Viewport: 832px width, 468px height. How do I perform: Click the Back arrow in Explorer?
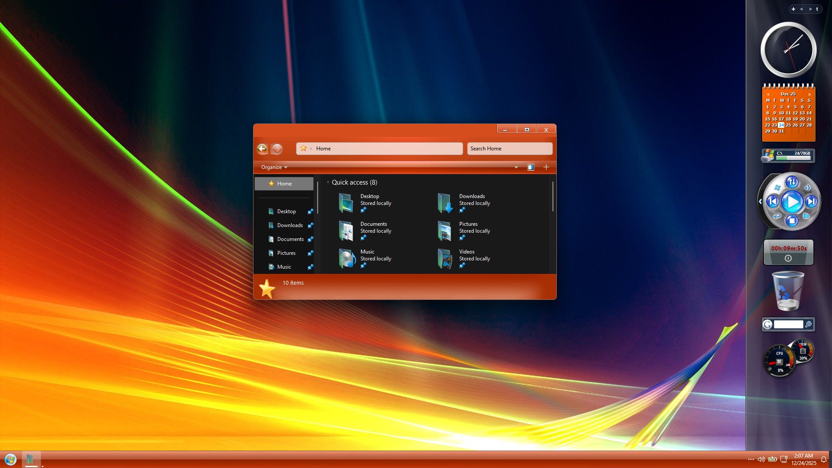tap(262, 149)
